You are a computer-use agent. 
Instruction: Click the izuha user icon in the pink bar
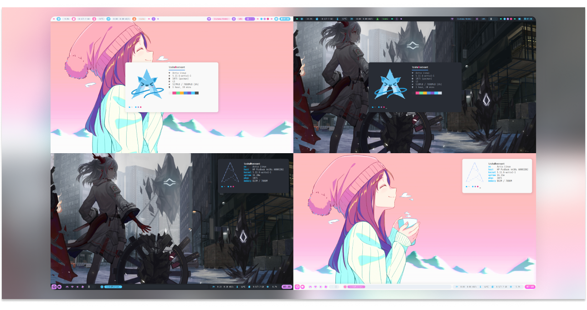coord(134,20)
